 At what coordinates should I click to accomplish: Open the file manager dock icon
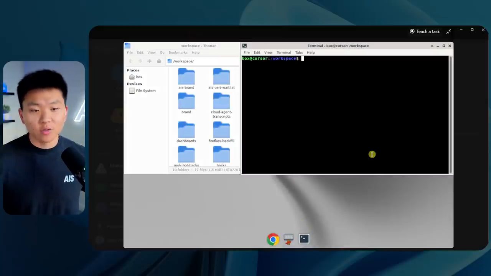click(x=288, y=240)
